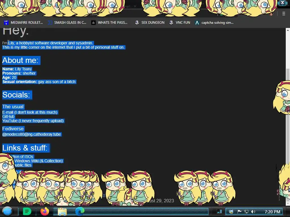
Task: Open the YouTube (I never frequently upload) link
Action: pos(33,121)
